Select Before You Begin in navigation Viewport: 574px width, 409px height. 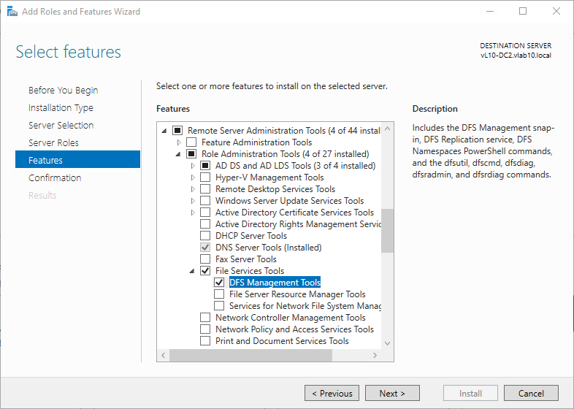coord(63,90)
